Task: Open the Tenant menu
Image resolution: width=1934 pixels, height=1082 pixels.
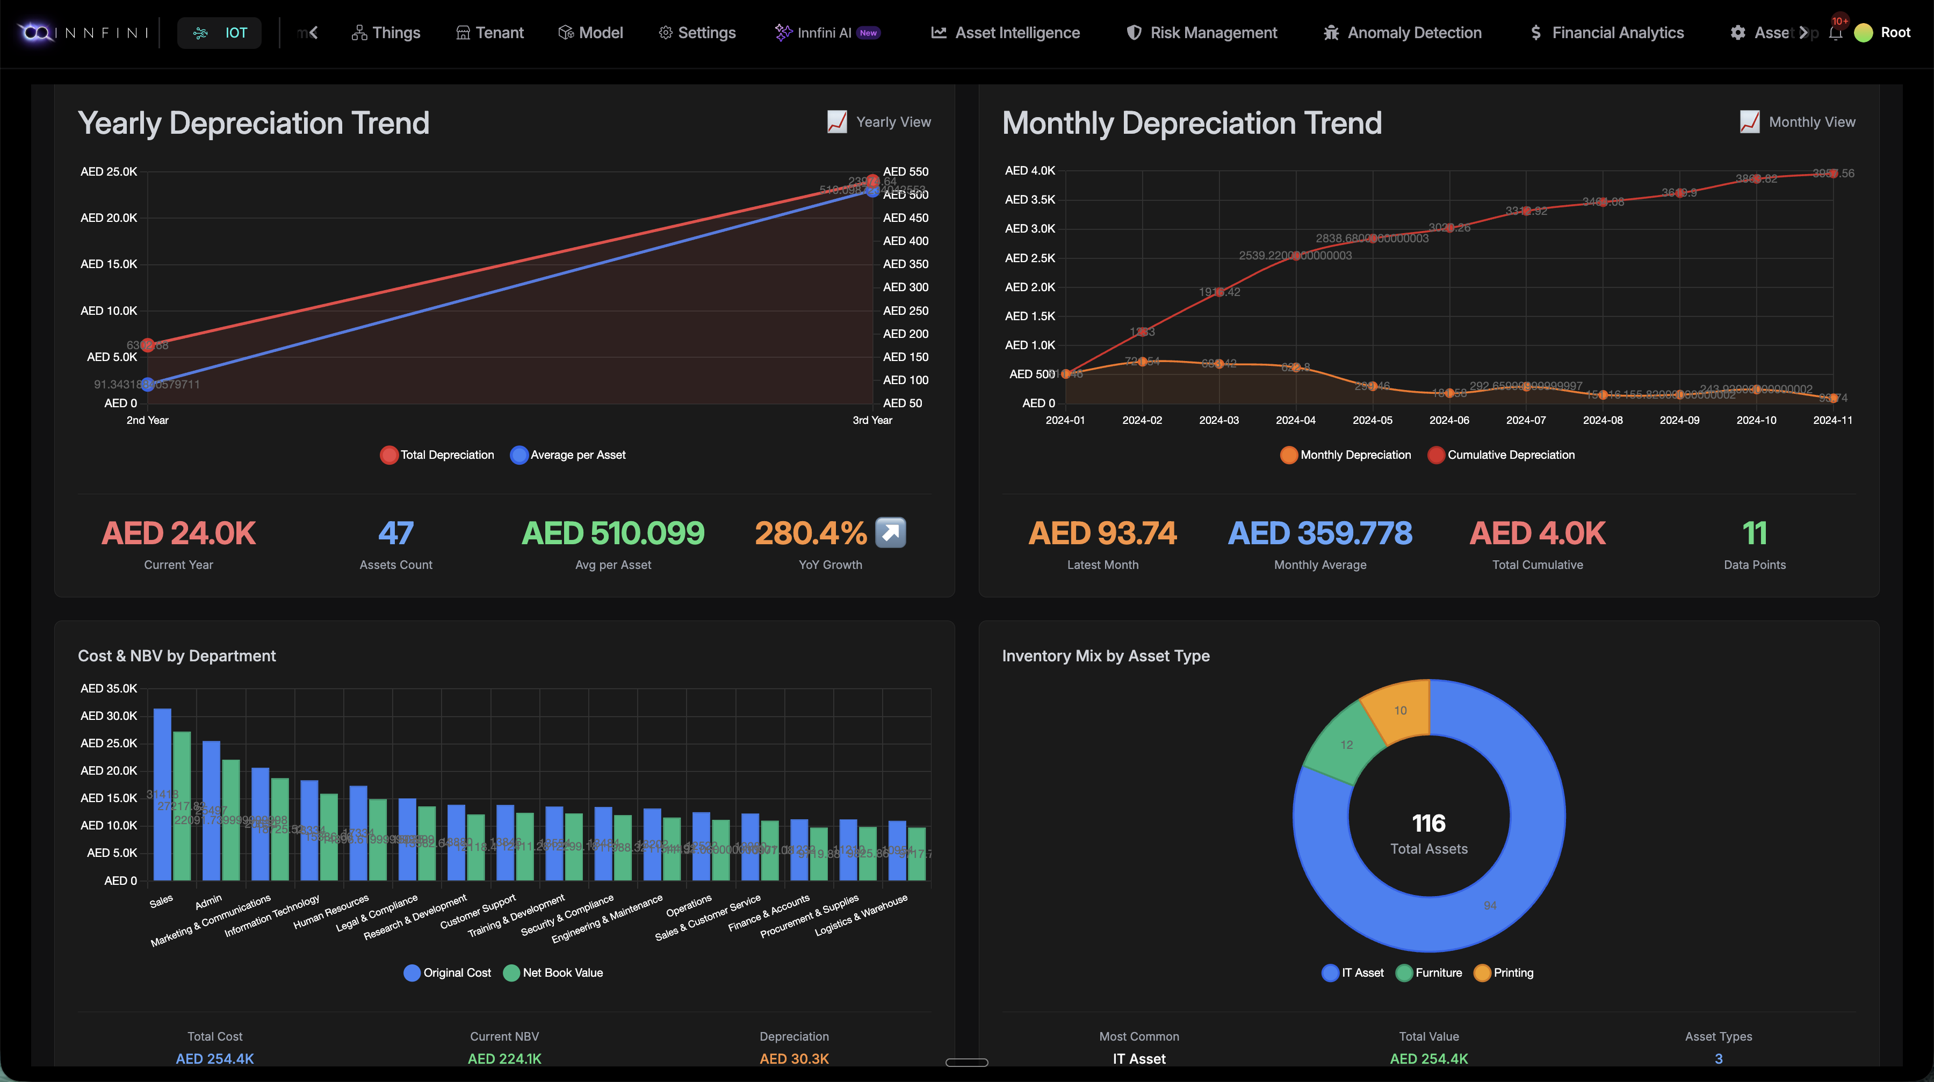Action: click(489, 32)
